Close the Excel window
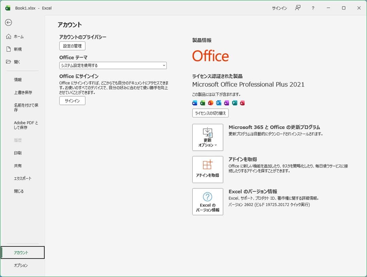 [359, 8]
